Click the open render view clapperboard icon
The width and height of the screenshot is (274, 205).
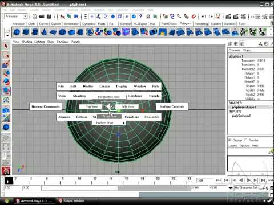pos(228,17)
